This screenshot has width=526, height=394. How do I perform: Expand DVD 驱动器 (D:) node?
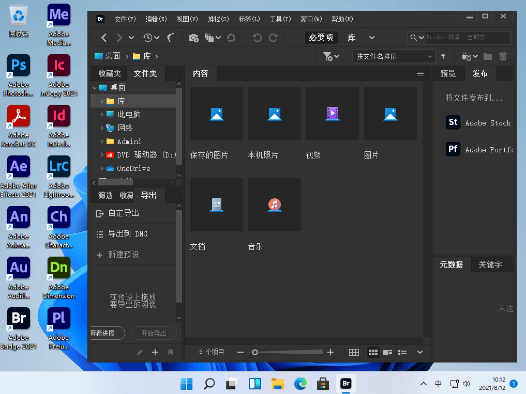point(102,155)
